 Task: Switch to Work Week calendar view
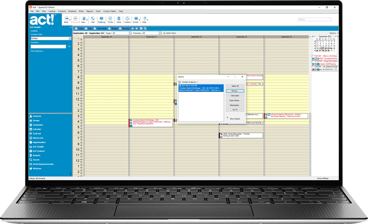(100, 29)
